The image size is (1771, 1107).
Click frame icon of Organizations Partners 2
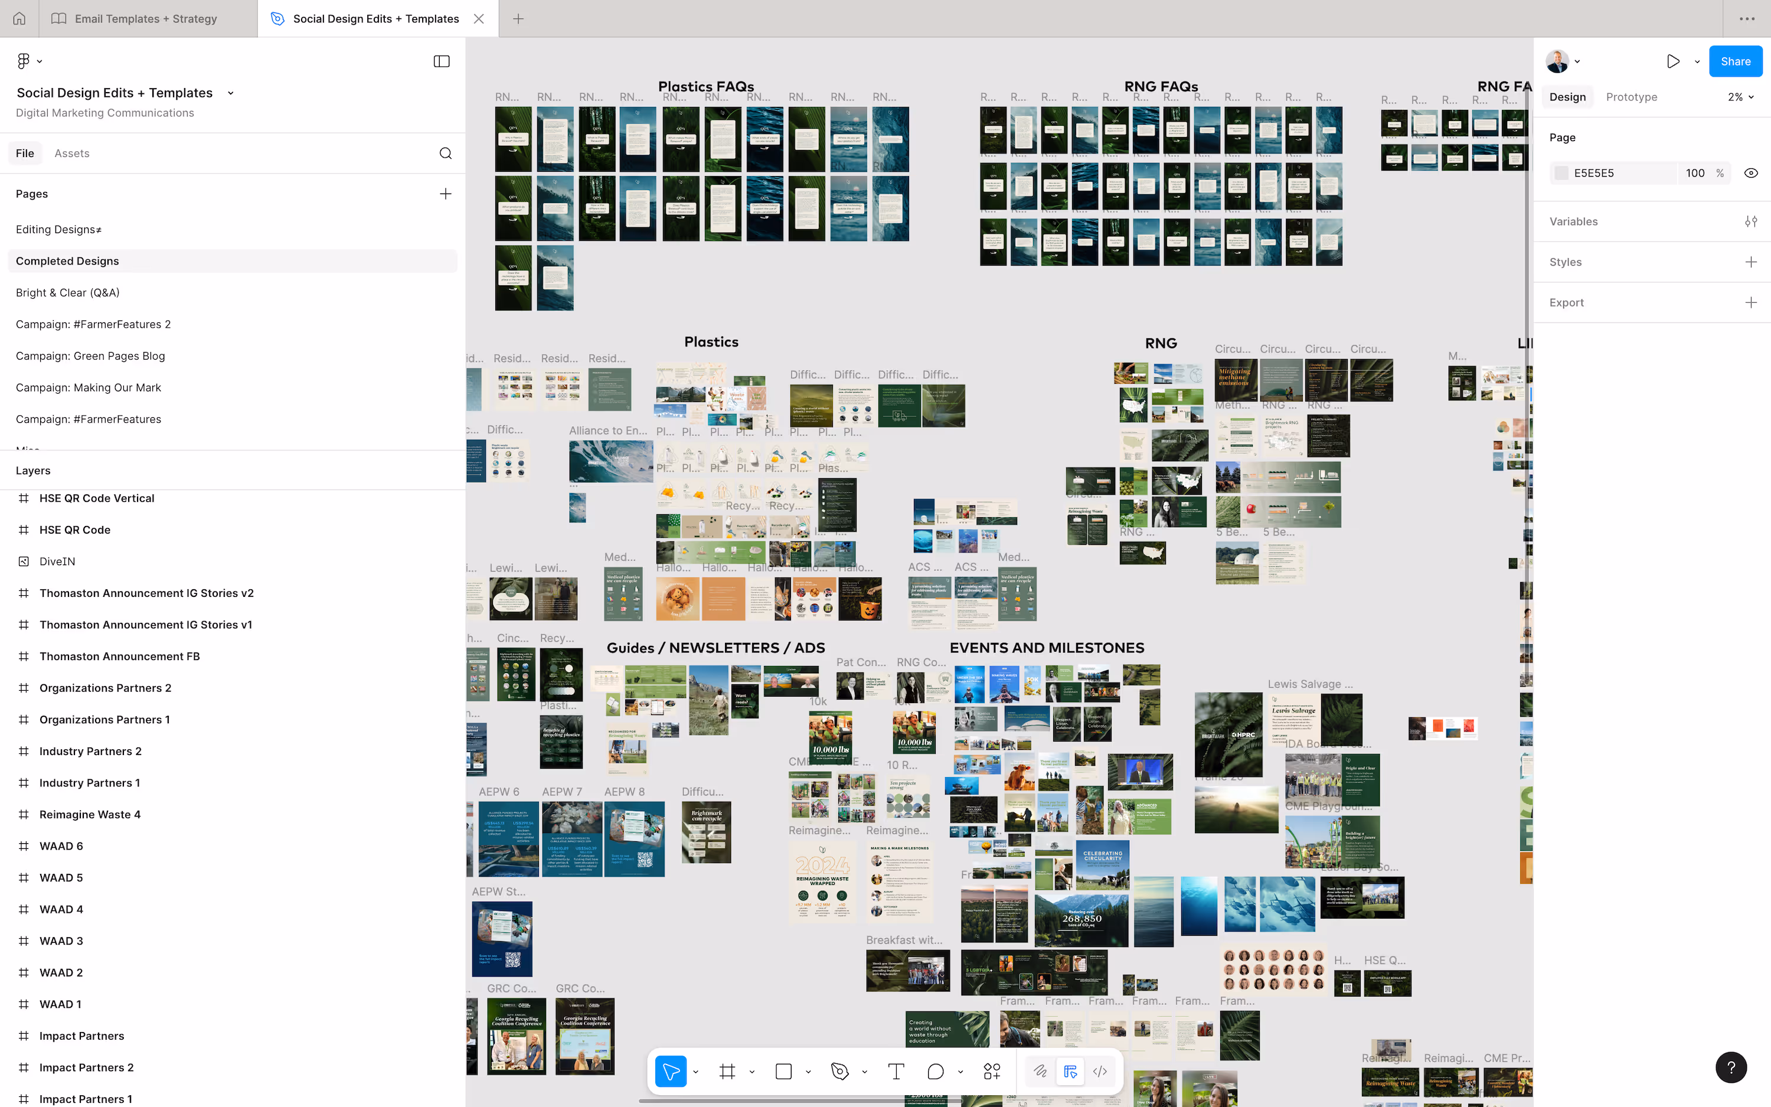(24, 688)
